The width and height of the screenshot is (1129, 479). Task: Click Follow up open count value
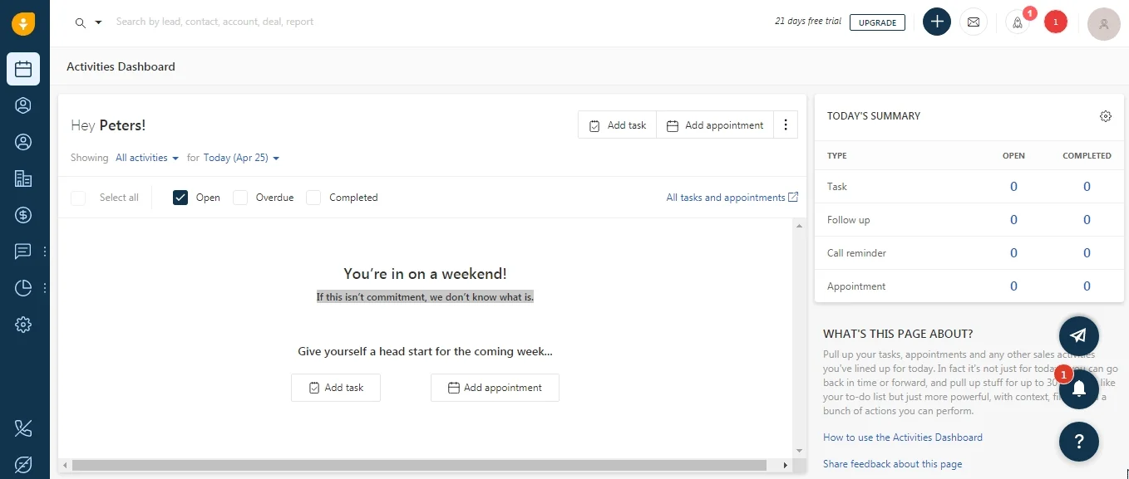tap(1013, 220)
